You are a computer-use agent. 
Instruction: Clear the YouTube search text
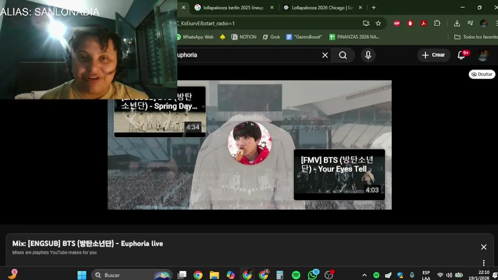pos(325,55)
